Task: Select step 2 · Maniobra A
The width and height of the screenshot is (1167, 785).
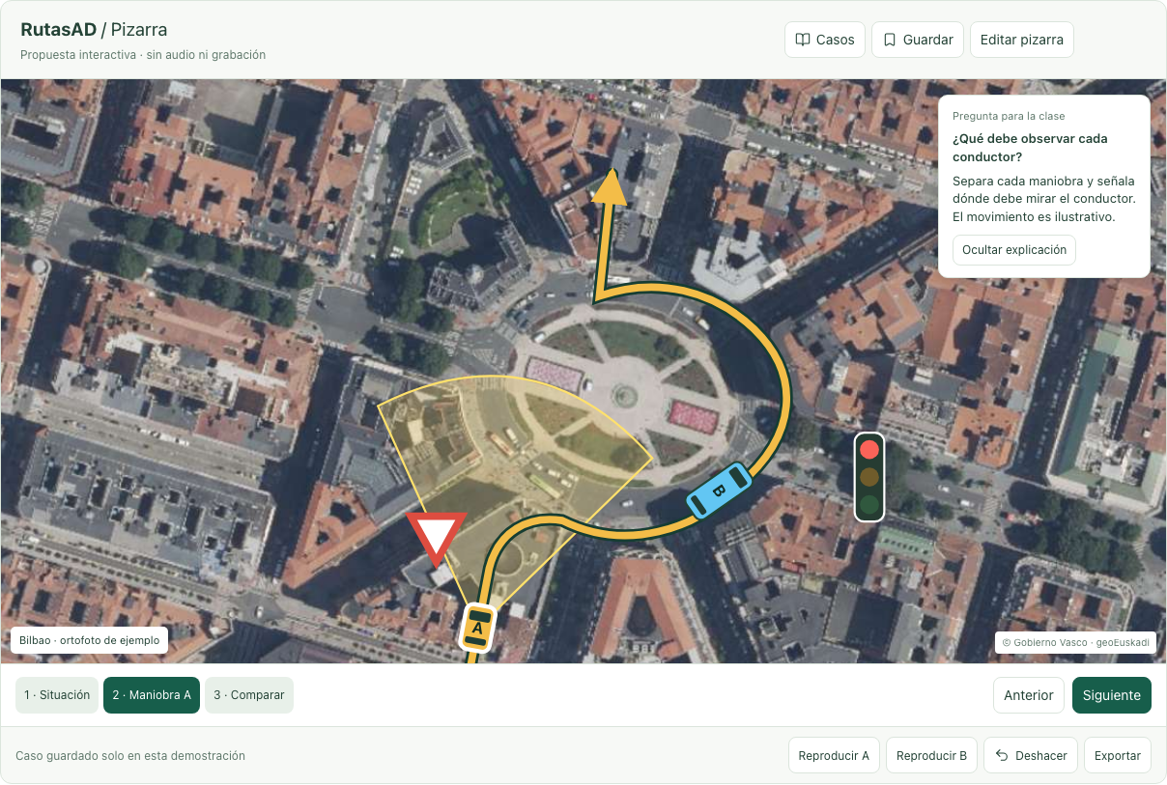Action: (x=152, y=695)
